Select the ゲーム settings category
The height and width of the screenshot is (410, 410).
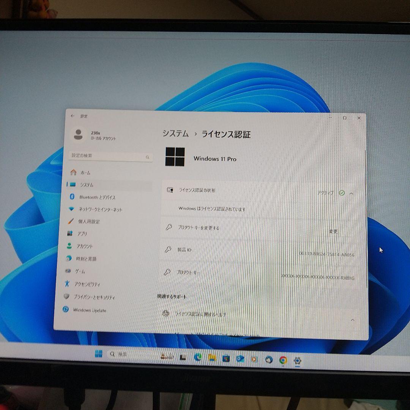84,271
